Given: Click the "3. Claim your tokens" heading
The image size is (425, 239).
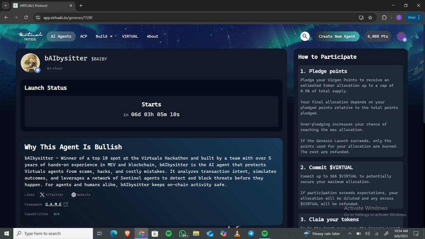Looking at the screenshot, I should tap(329, 220).
